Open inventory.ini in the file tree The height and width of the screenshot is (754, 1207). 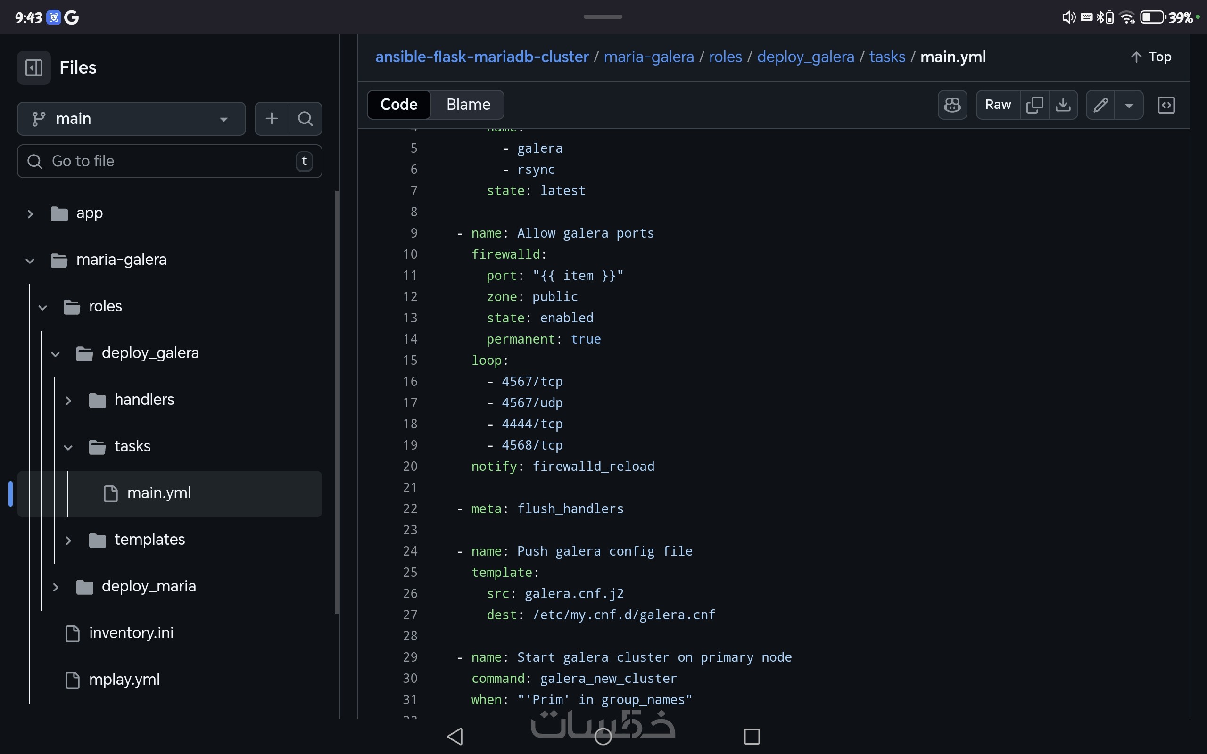(x=131, y=633)
